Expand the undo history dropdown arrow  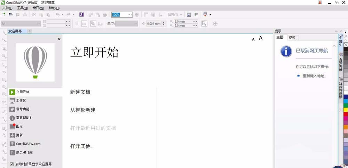click(x=63, y=15)
